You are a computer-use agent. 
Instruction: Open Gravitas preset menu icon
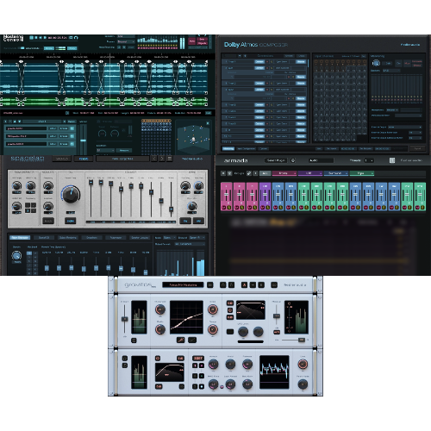point(210,284)
